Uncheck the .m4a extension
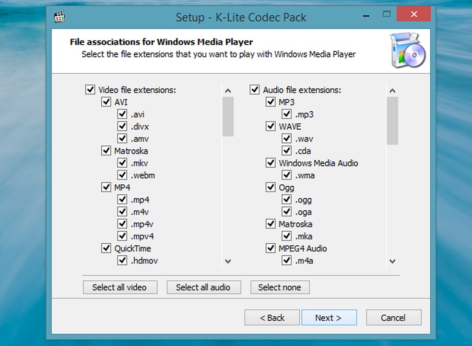 [286, 260]
